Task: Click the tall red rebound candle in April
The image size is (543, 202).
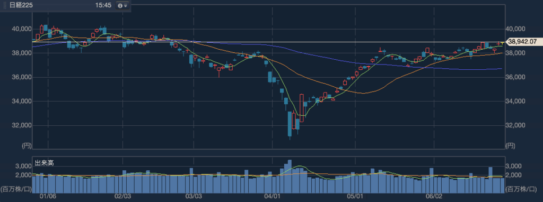Action: point(302,108)
